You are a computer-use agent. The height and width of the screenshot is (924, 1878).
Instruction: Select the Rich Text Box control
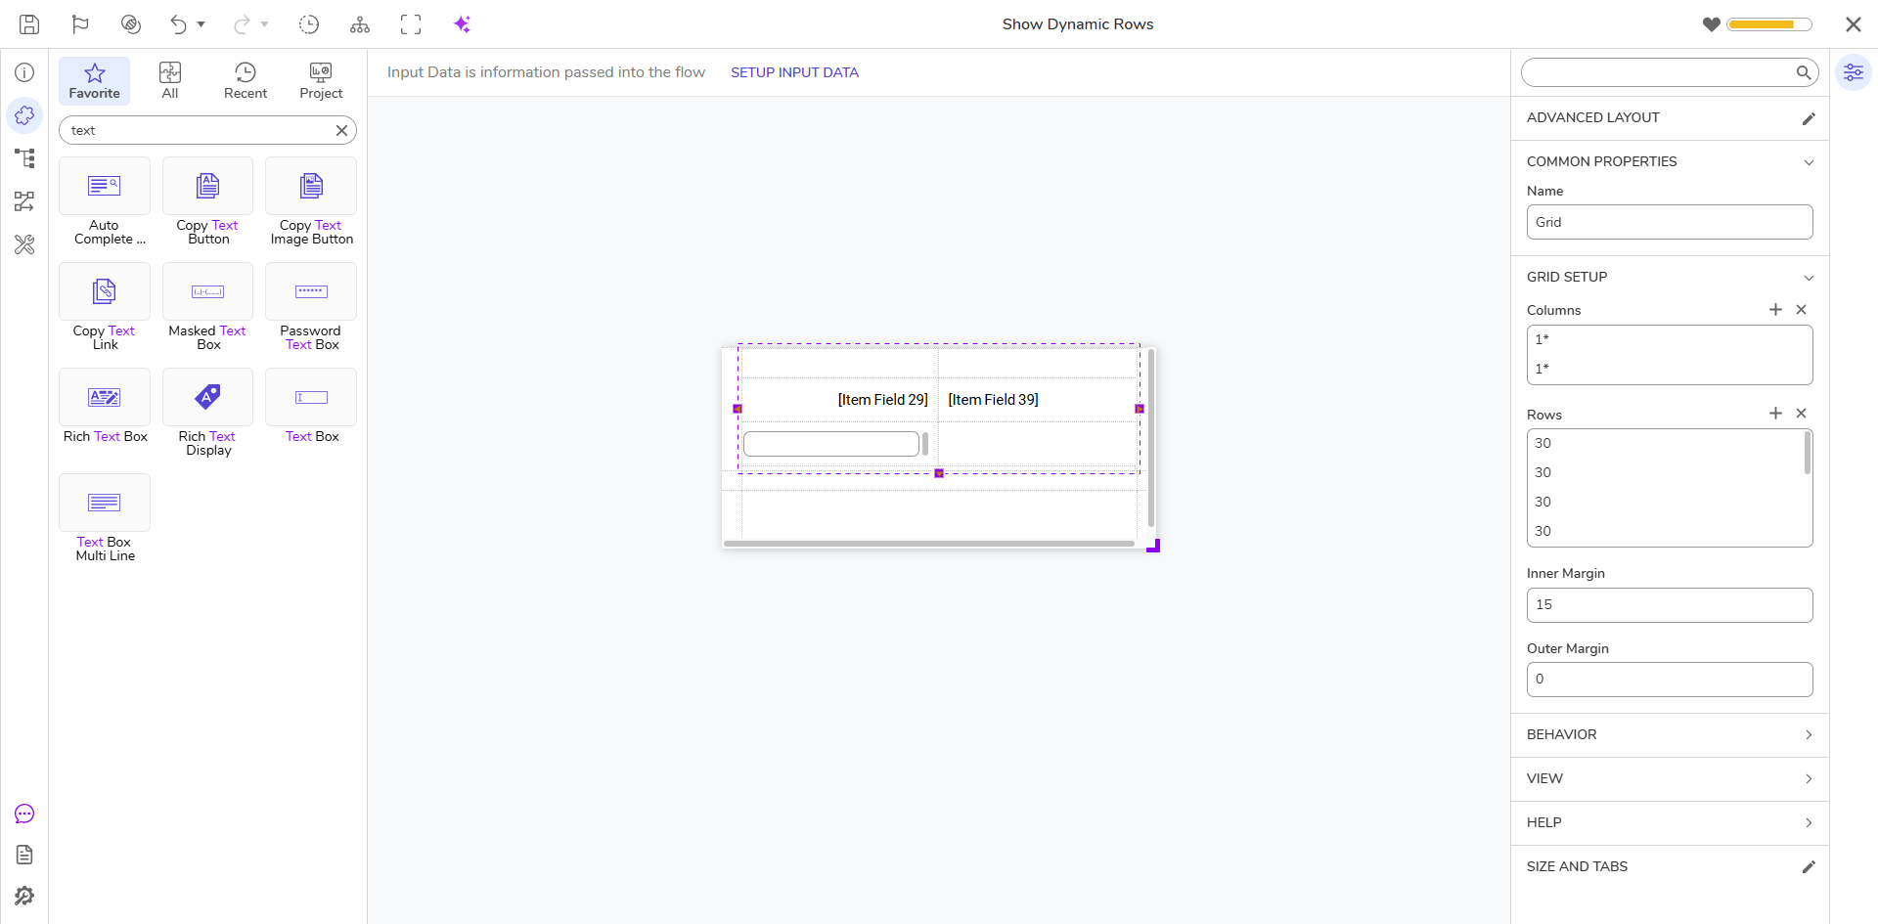click(x=105, y=407)
